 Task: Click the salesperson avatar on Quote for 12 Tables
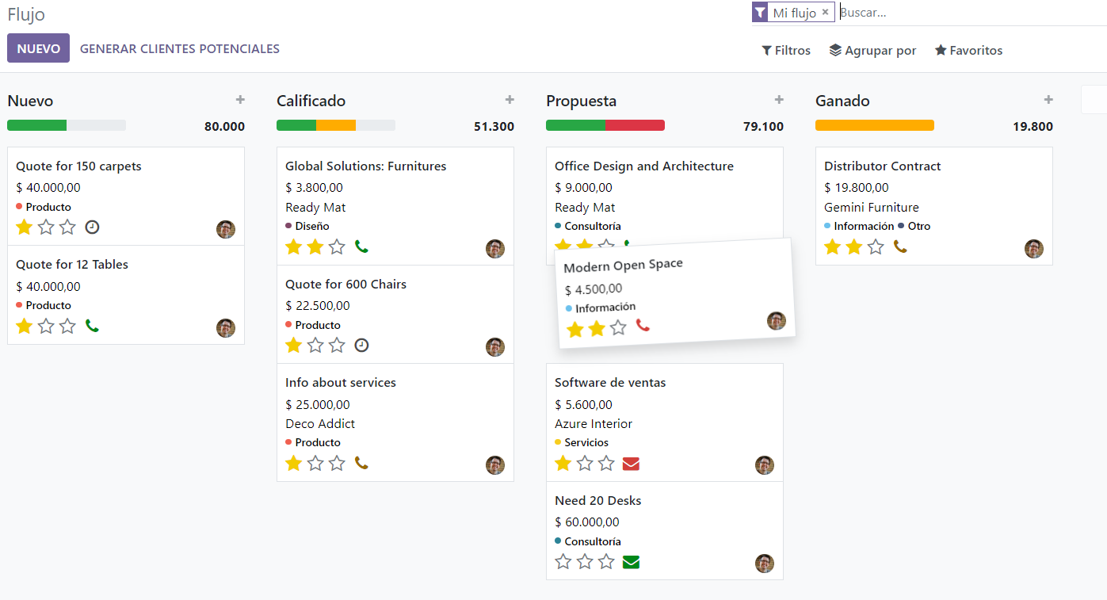pyautogui.click(x=226, y=328)
